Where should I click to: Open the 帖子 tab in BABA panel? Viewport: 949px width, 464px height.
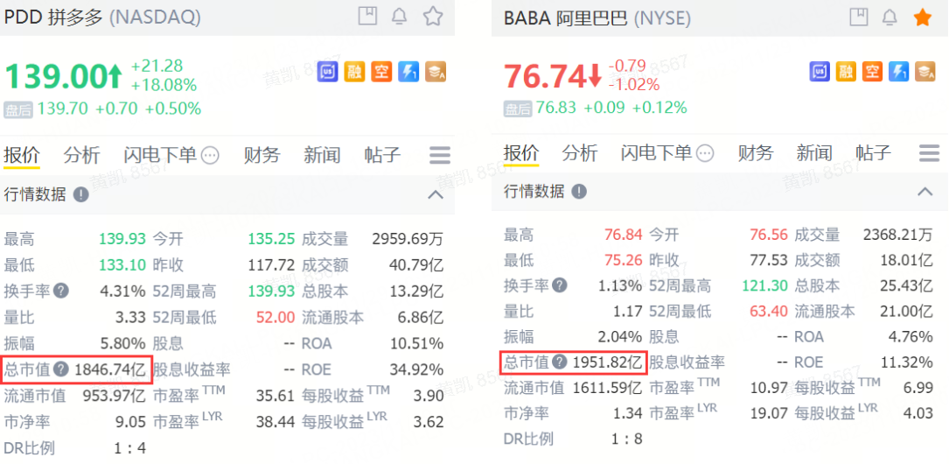click(x=874, y=152)
